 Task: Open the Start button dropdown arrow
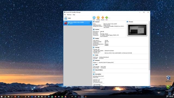109,18
